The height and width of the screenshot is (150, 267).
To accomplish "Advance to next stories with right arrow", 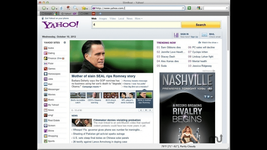I will [x=150, y=110].
